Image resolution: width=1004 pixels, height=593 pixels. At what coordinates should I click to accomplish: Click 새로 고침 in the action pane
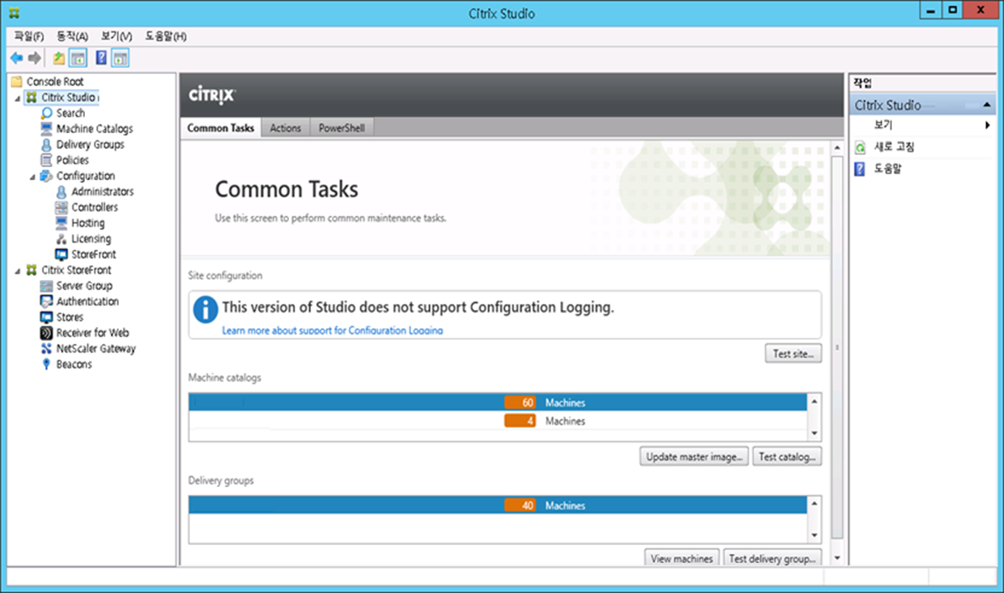point(894,147)
